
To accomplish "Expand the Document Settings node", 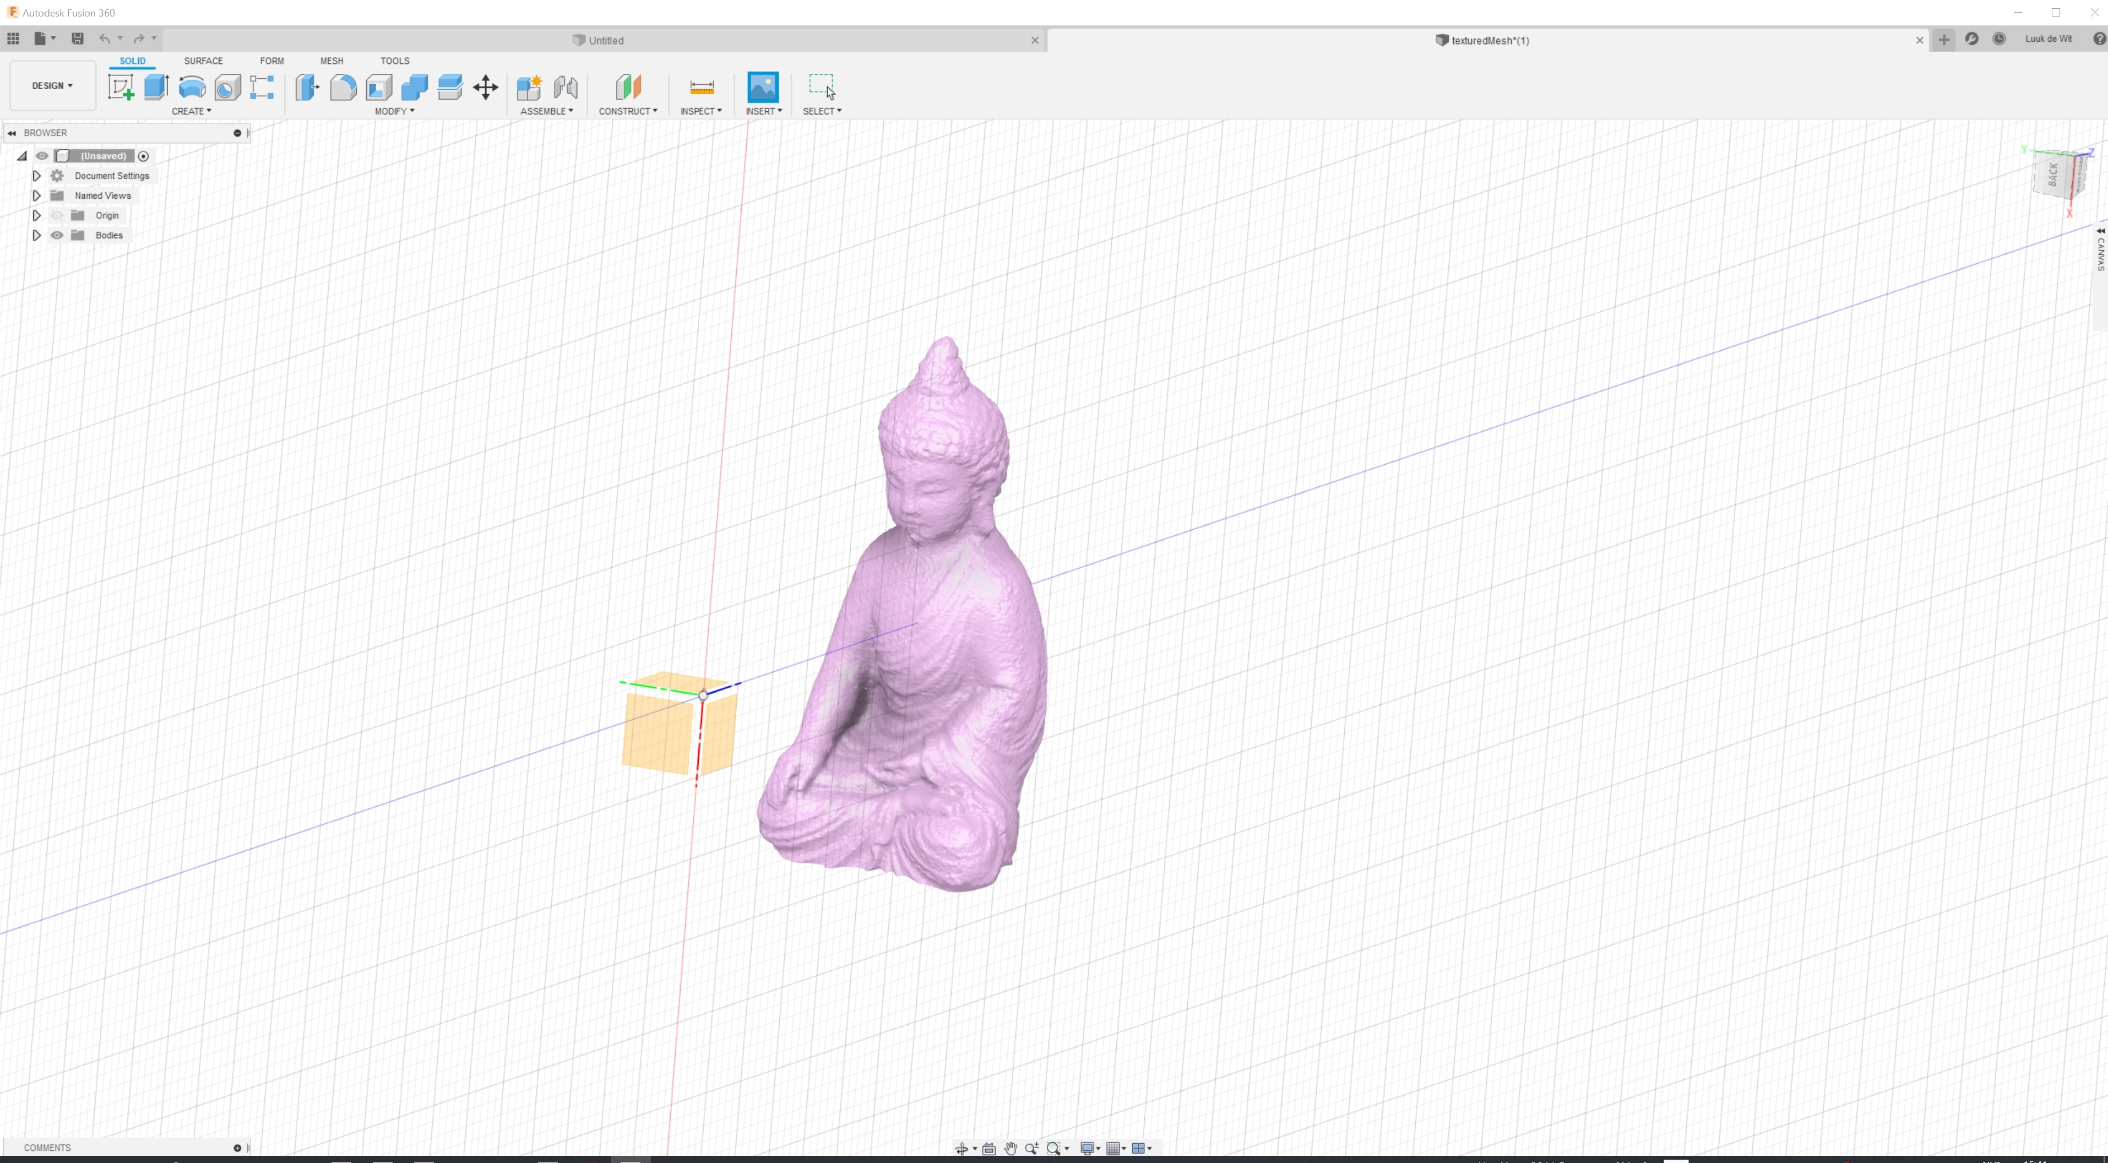I will tap(37, 176).
